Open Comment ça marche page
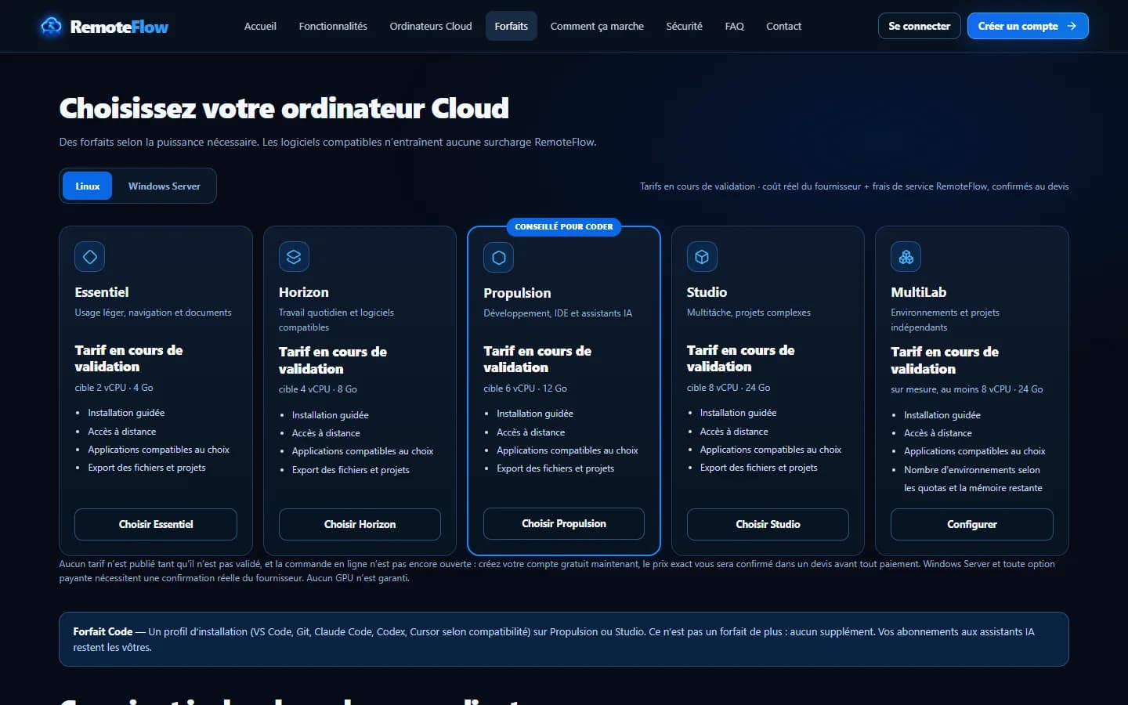1128x705 pixels. tap(597, 26)
